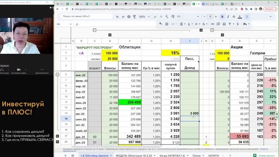This screenshot has height=157, width=279.
Task: Open the input tools dropdown at toolbar end
Action: pos(246,24)
